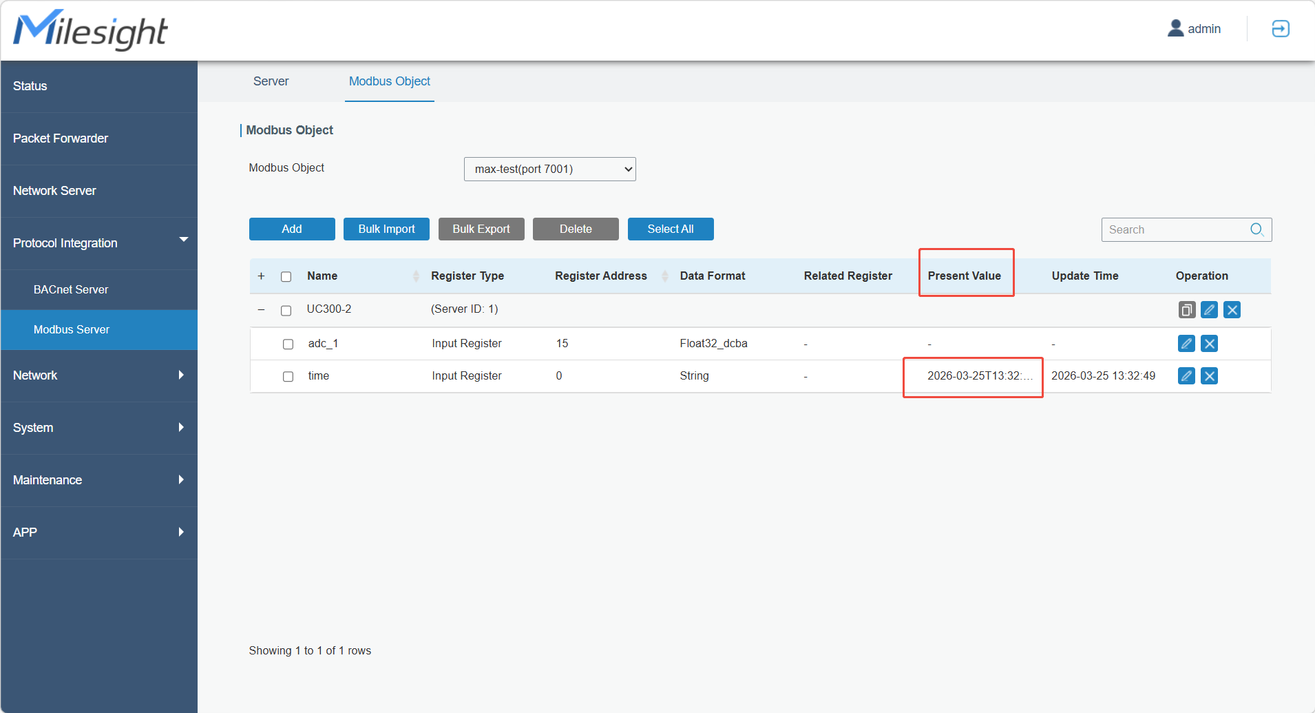Click Showing 1 to 1 rows text

(x=310, y=651)
